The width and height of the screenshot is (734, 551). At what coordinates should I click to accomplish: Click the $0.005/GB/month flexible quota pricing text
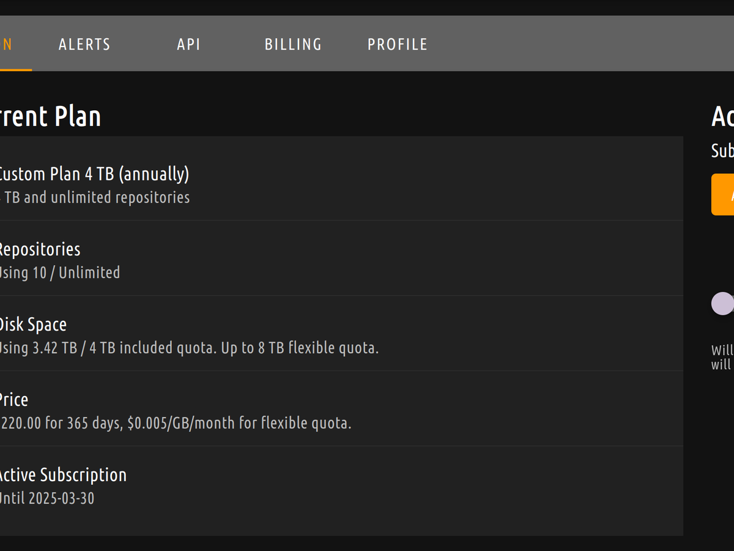(239, 424)
